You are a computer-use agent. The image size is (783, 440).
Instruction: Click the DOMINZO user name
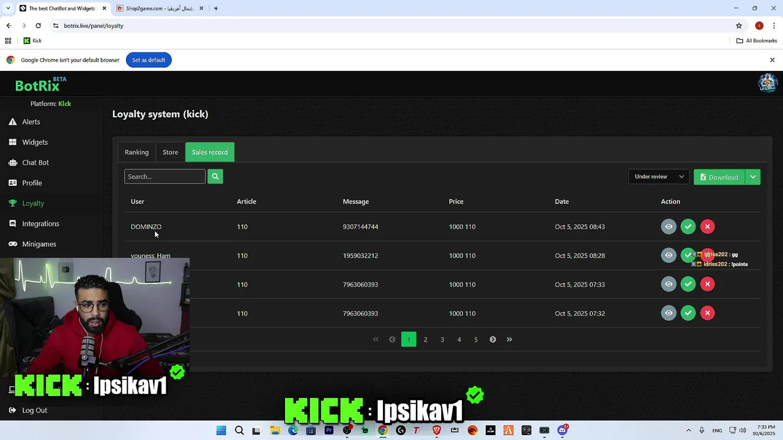146,227
